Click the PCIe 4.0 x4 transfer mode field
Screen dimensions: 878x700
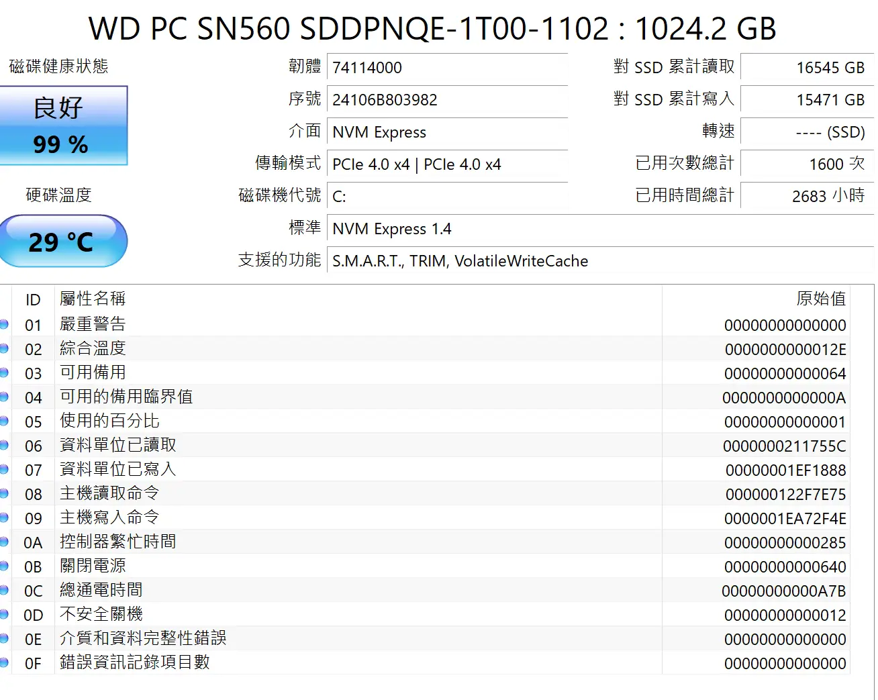click(446, 164)
